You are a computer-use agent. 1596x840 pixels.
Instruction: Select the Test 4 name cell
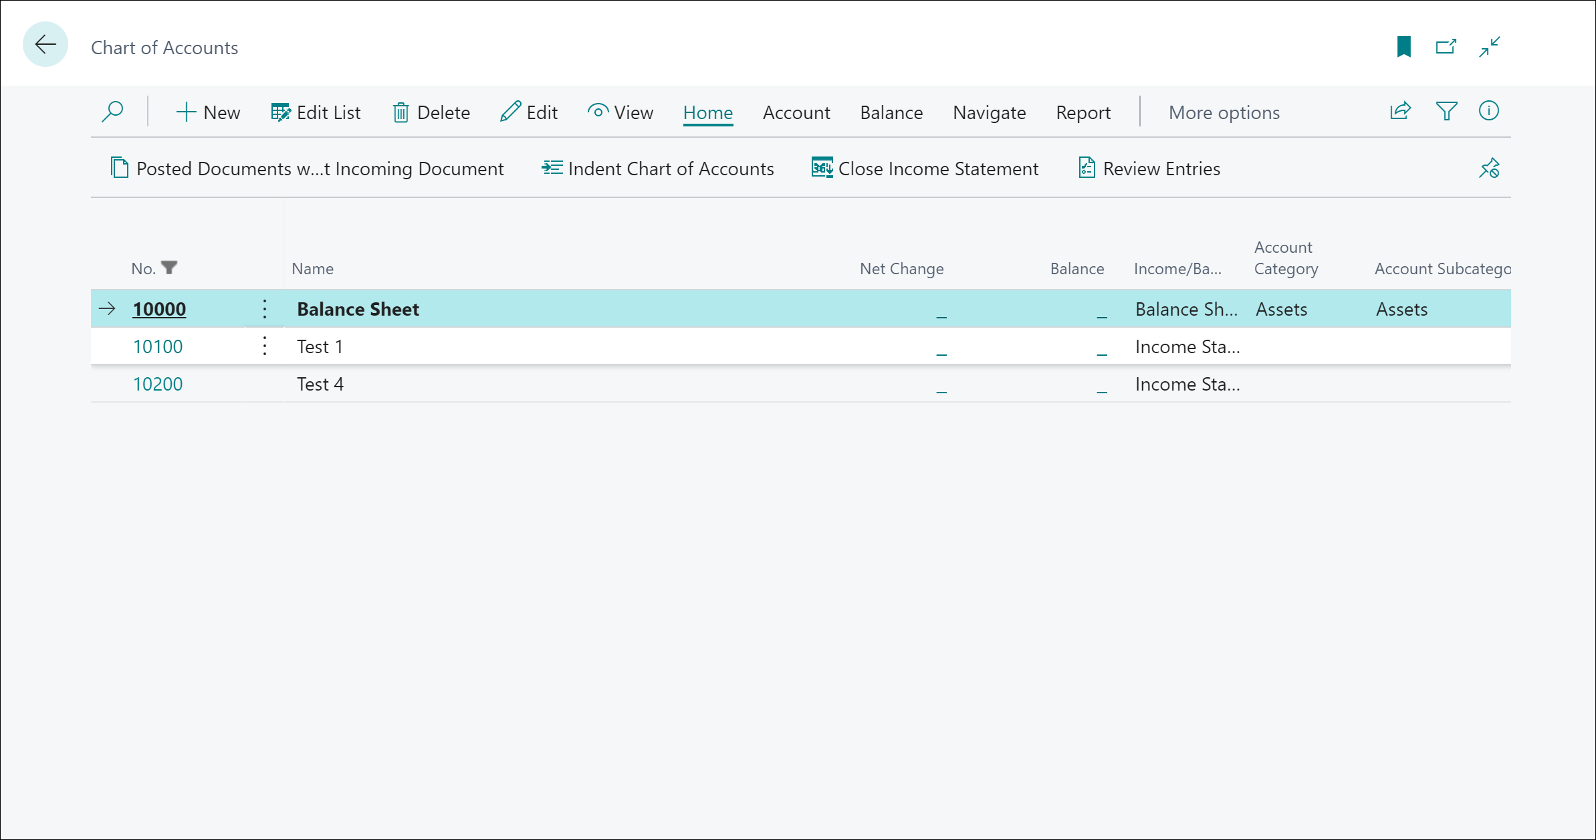point(320,384)
